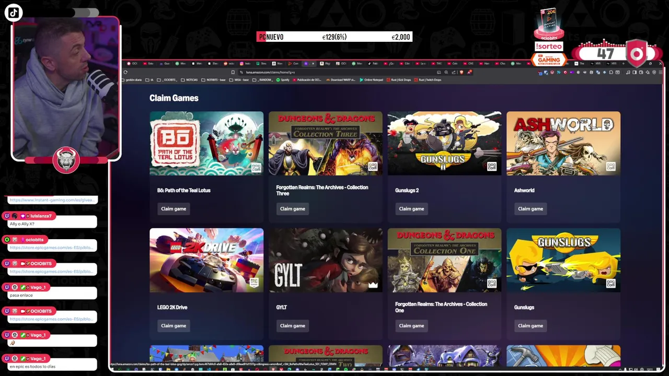Open the '_OCIOBITS_' bookmark folder
669x376 pixels.
[167, 80]
